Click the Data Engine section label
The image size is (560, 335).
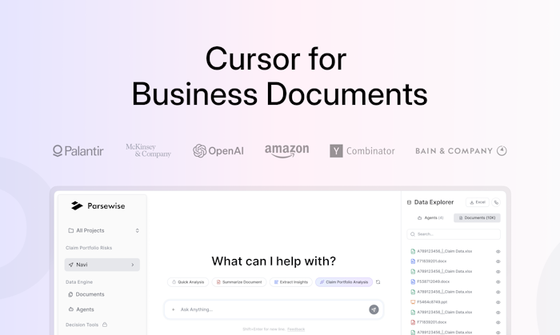pos(79,282)
